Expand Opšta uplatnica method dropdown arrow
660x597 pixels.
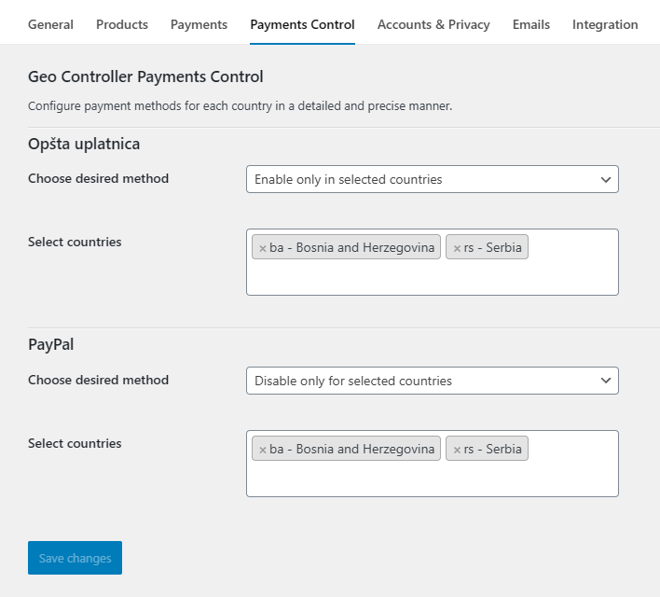606,179
